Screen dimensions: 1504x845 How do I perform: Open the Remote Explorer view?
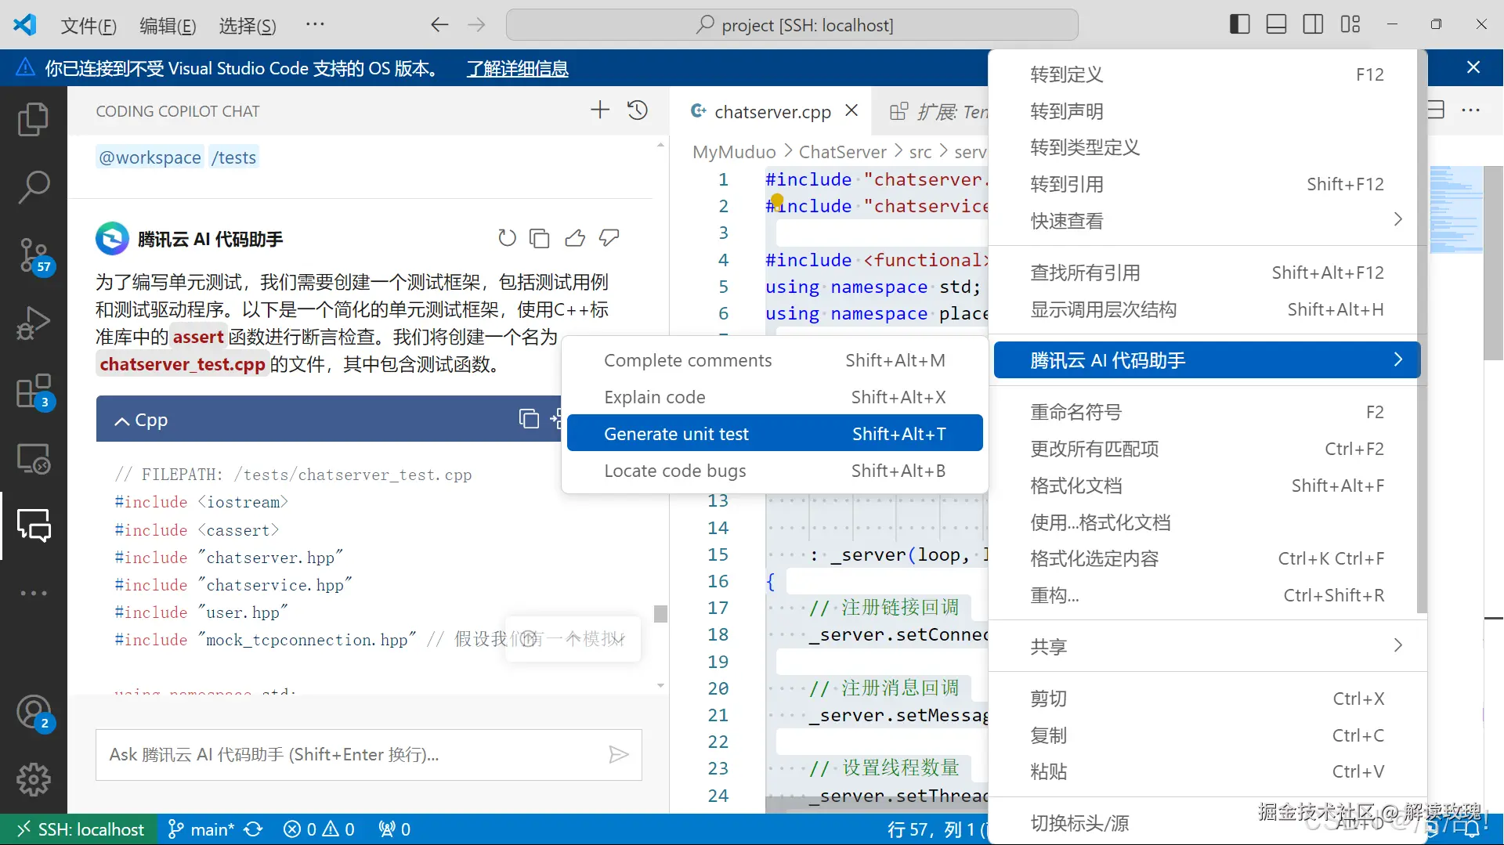33,459
